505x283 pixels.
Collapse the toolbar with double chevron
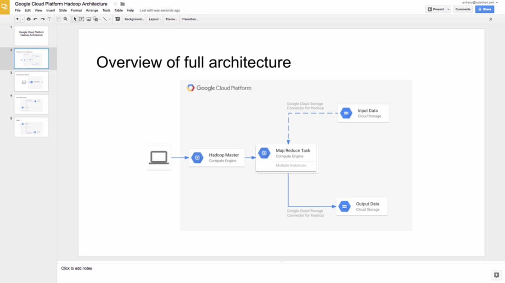490,19
